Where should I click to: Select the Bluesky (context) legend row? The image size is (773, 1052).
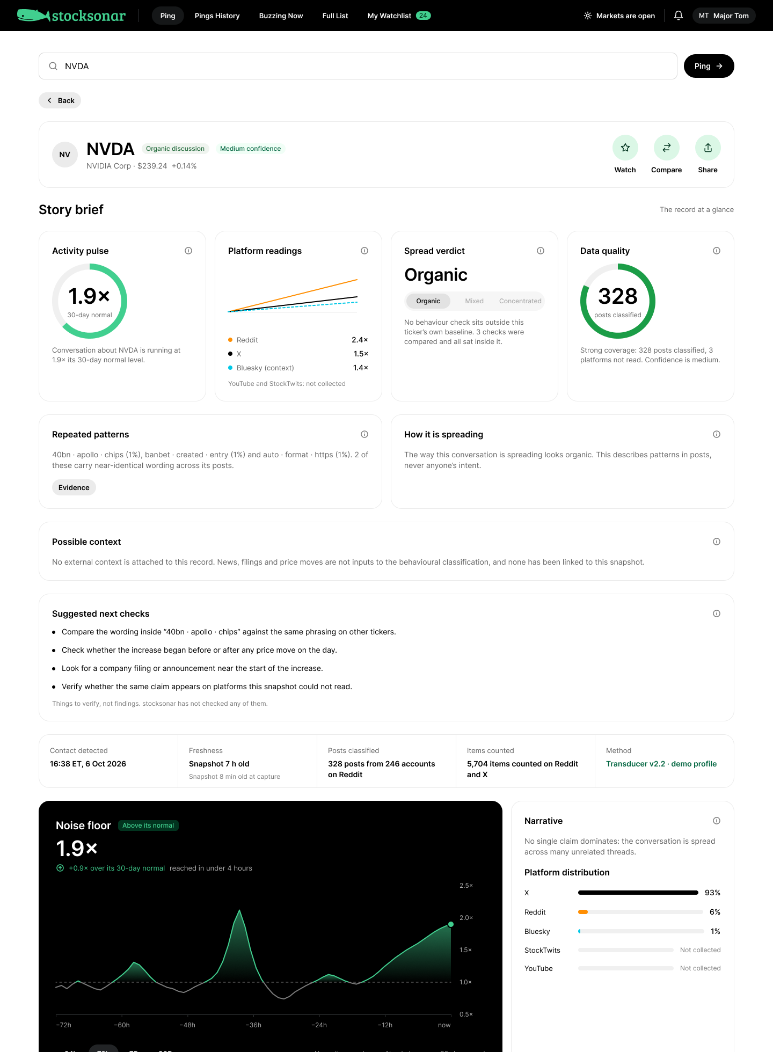click(x=298, y=368)
